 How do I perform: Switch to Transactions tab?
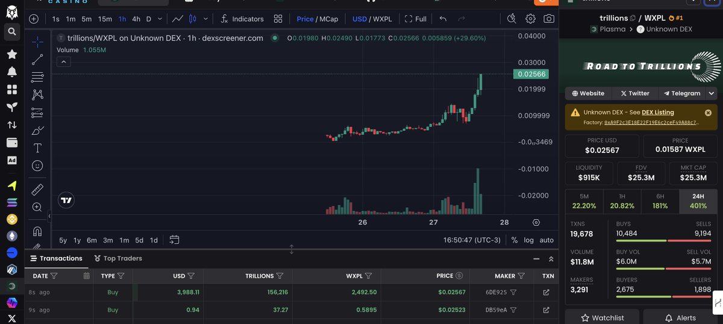56,258
